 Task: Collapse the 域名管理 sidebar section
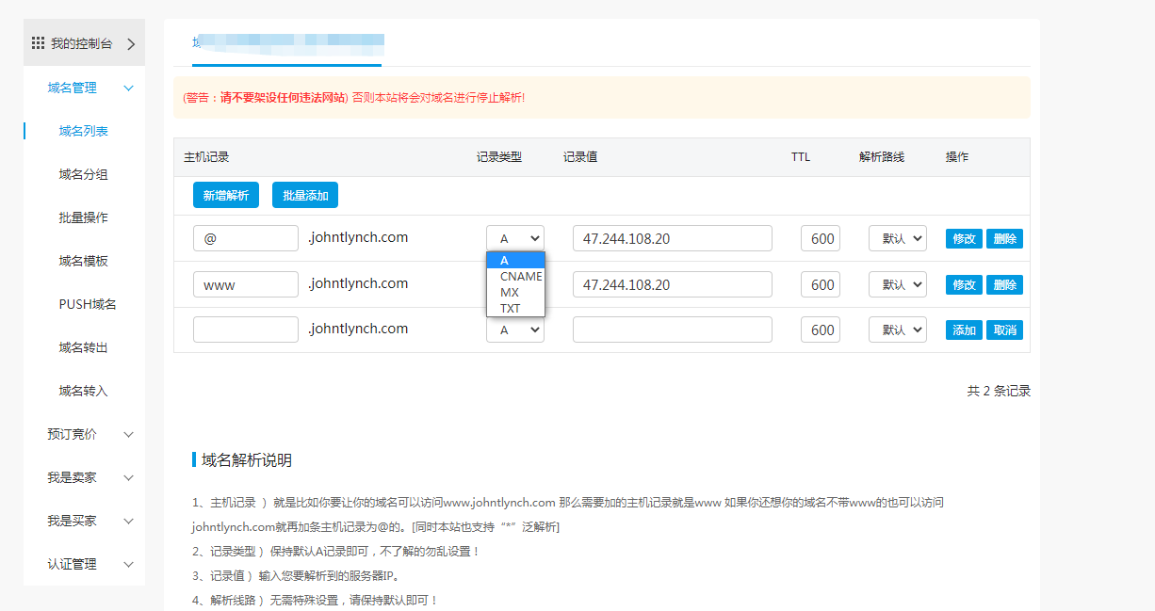[129, 88]
